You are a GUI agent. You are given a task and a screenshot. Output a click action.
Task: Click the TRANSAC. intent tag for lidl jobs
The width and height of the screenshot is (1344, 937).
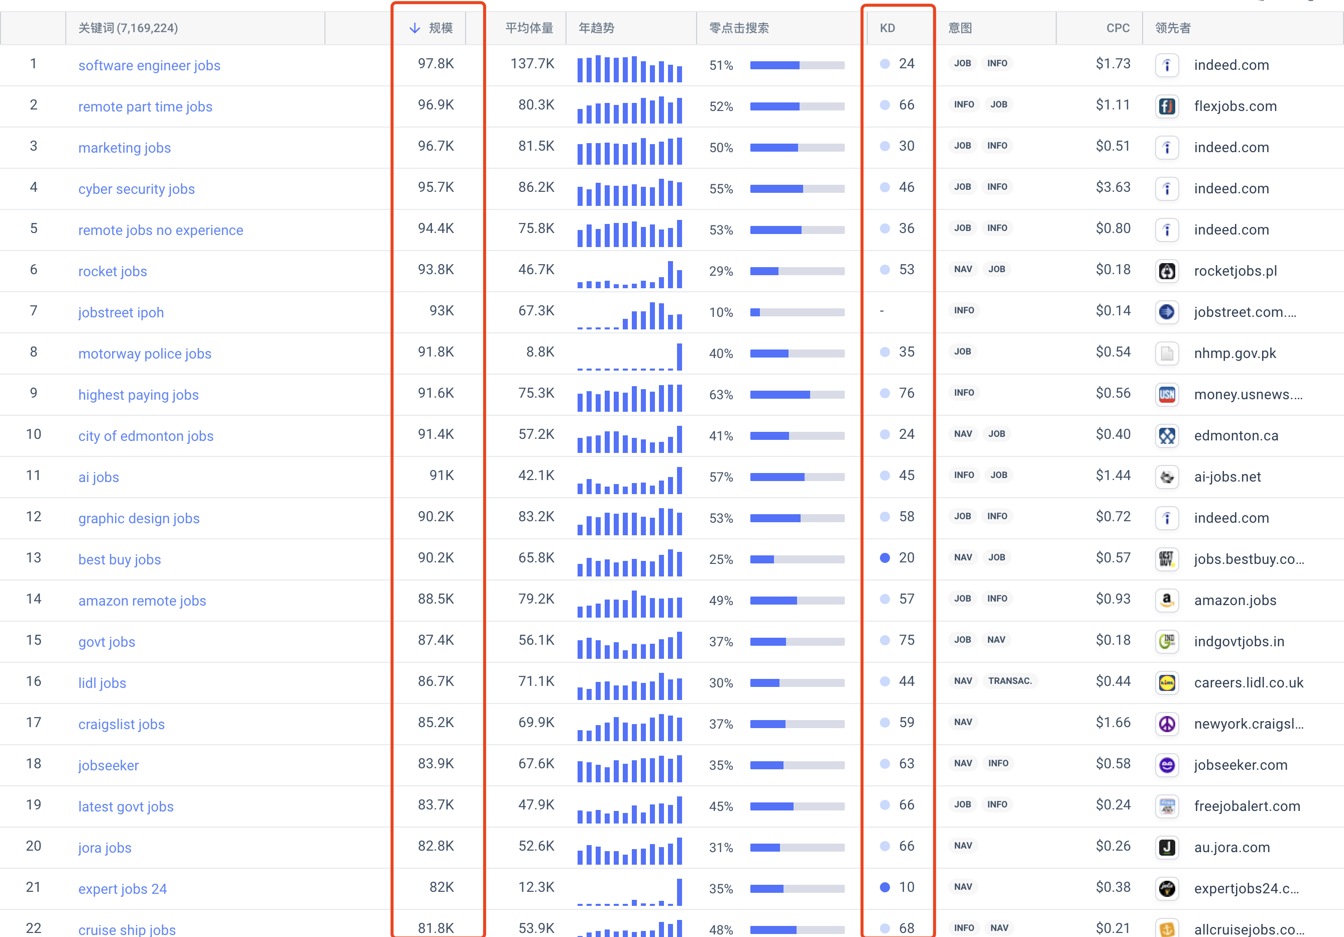[1010, 681]
